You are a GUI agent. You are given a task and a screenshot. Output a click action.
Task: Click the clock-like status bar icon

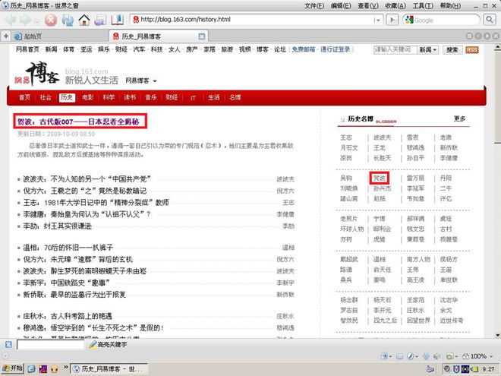coord(410,356)
